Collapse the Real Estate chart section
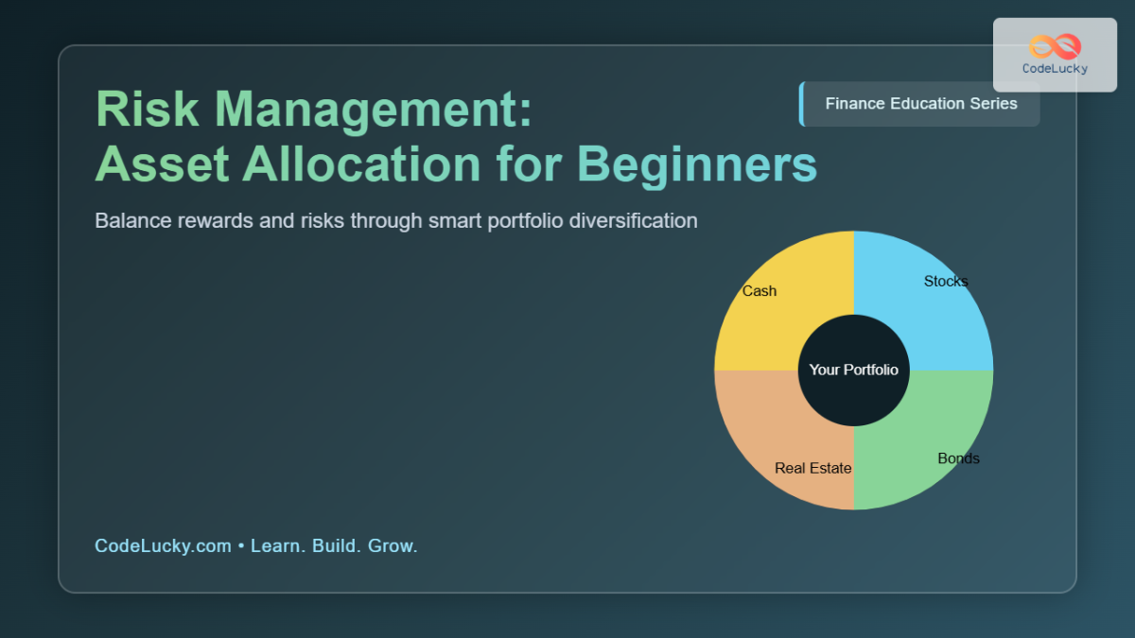The height and width of the screenshot is (638, 1135). click(x=812, y=467)
